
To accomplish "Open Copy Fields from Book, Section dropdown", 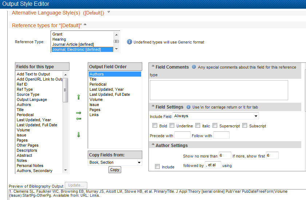I will (115, 162).
